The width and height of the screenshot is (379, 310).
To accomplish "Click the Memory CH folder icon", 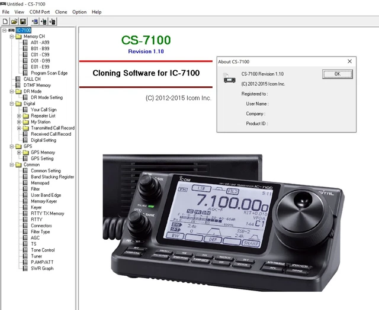I will [x=18, y=37].
